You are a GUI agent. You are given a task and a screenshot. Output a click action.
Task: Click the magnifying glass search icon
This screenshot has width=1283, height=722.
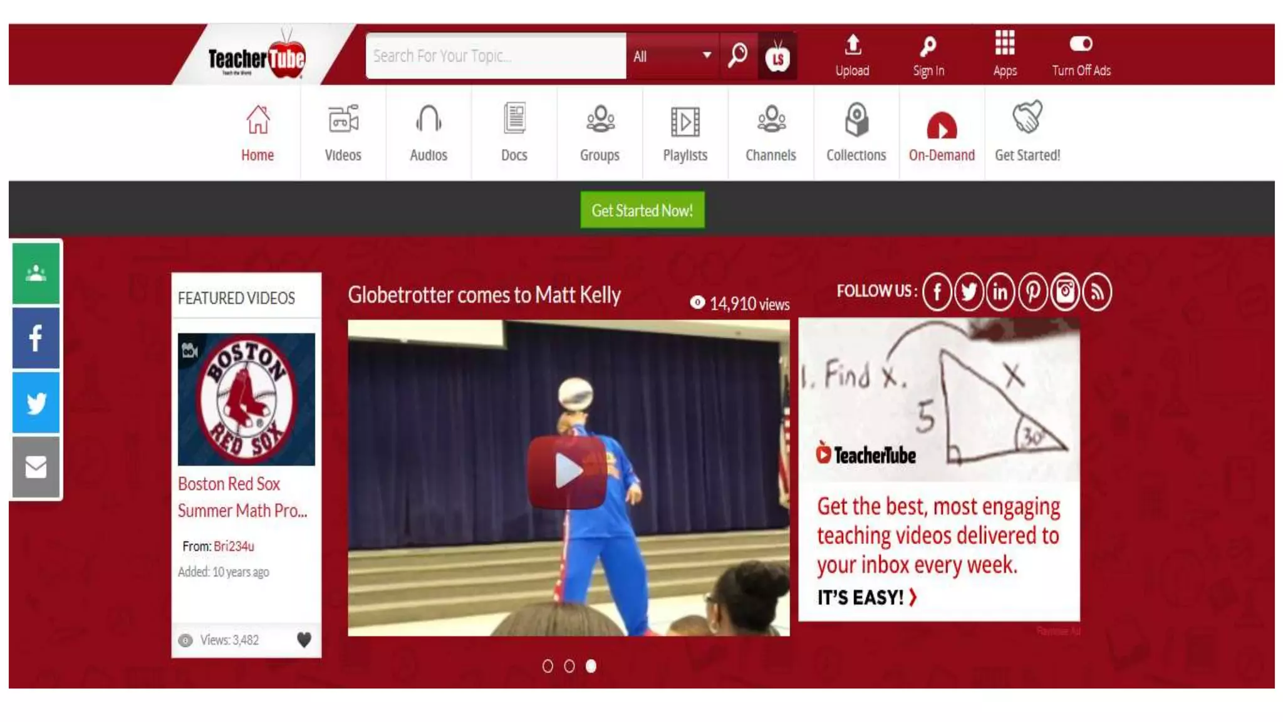click(737, 56)
